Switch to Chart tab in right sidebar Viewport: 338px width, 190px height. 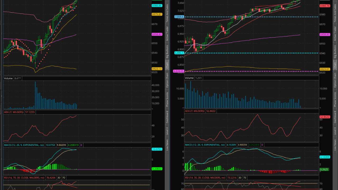[x=335, y=65]
